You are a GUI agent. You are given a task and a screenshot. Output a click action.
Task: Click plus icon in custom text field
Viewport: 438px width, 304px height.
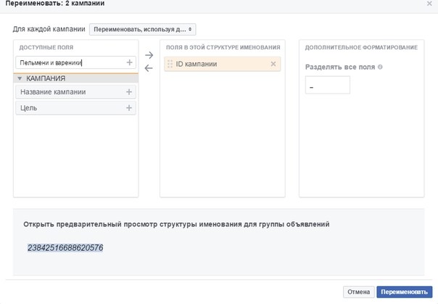(129, 62)
